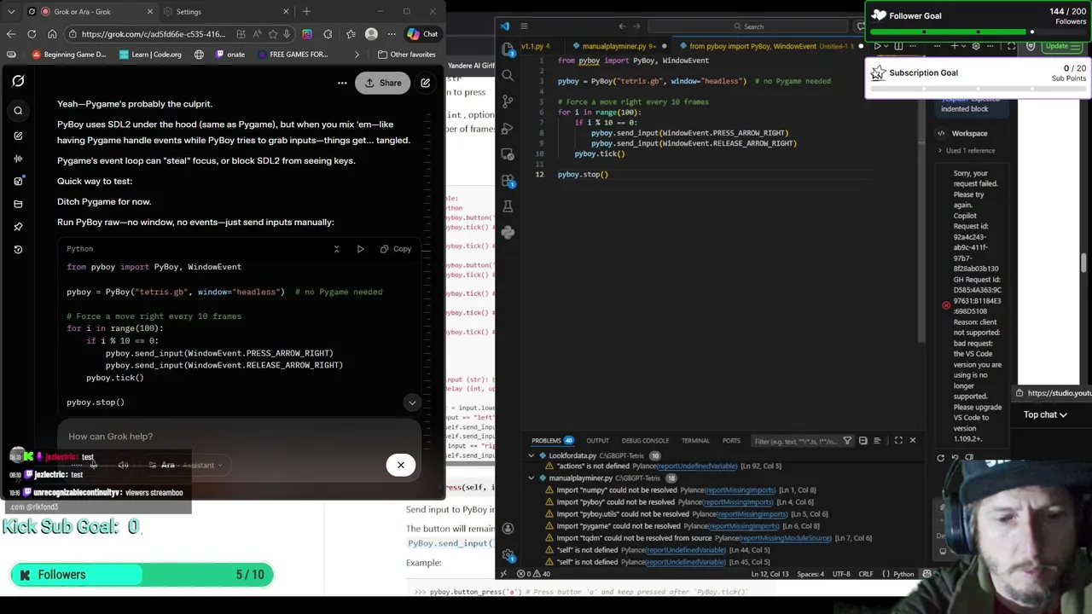Open Other favorites folder
This screenshot has height=614, width=1092.
pos(407,55)
